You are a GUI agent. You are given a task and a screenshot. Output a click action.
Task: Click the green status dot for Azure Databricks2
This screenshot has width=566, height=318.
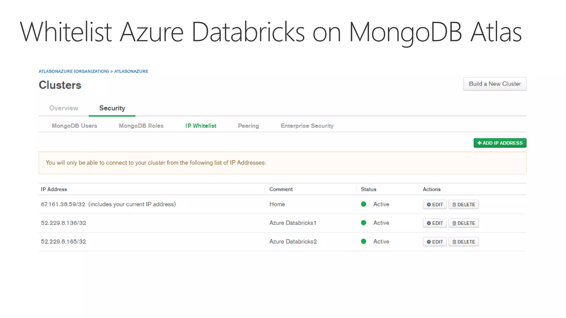(x=363, y=242)
